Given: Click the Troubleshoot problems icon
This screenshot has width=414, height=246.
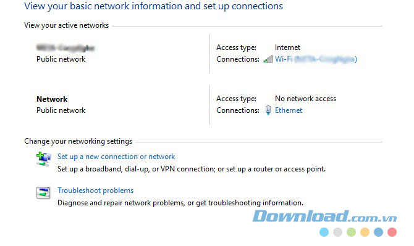Looking at the screenshot, I should (43, 192).
